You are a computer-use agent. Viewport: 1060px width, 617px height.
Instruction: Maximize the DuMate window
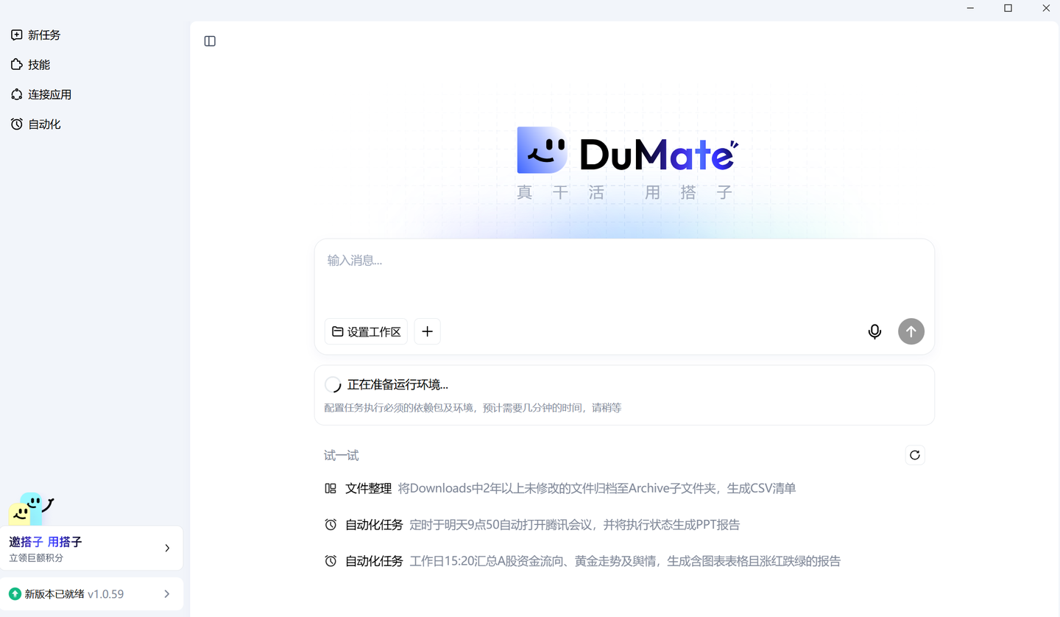coord(1008,8)
